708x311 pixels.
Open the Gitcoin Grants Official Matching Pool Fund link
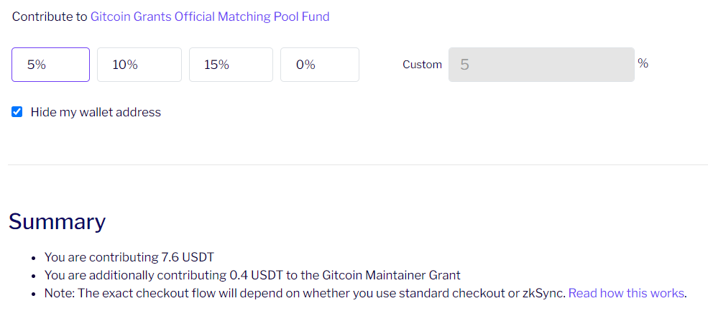pos(210,17)
